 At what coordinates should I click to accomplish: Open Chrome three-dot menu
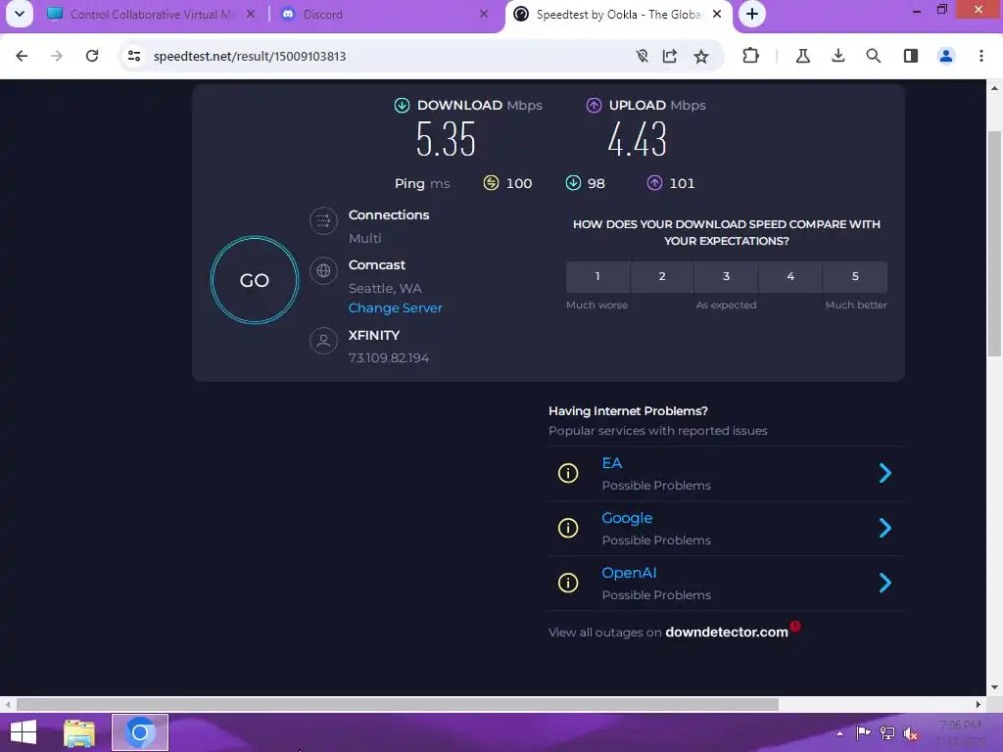point(981,56)
